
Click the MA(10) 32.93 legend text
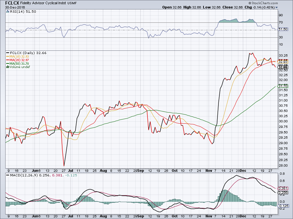[x=19, y=57]
